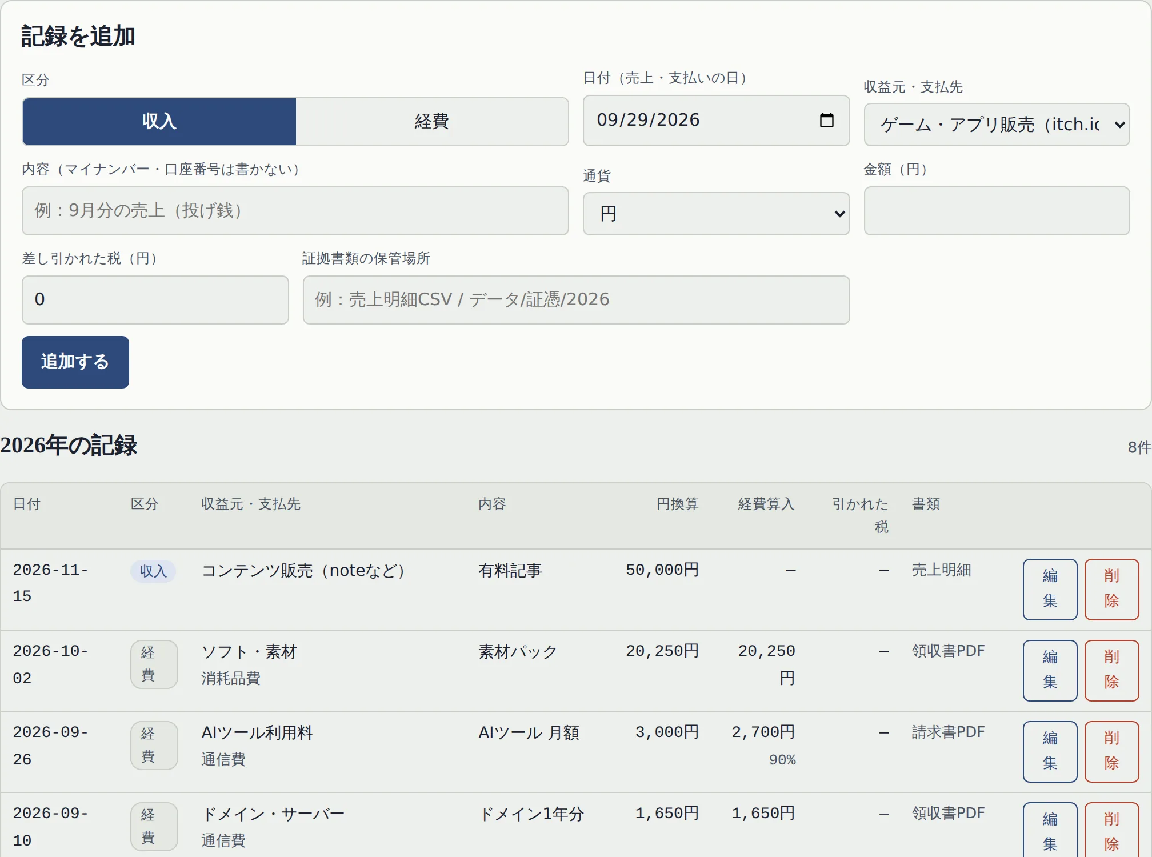Click the 差し引かれた税 input showing 0

[155, 300]
